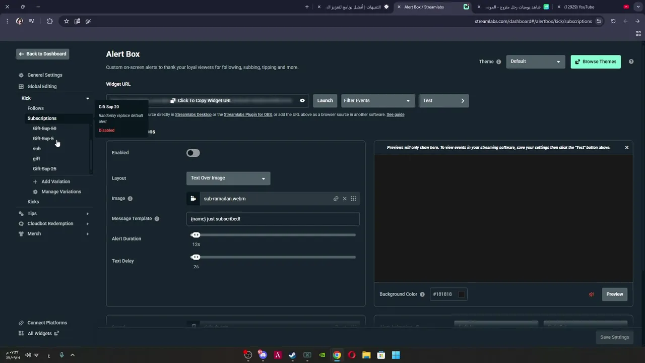Select the Kicks alert type
This screenshot has height=363, width=645.
click(33, 202)
